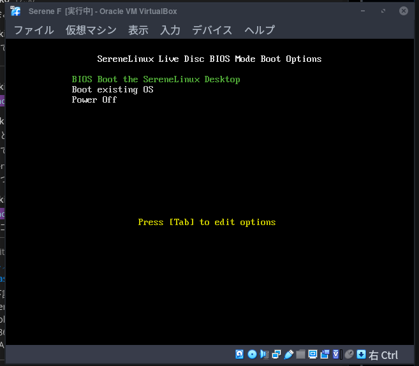
Task: Select the 'Boot existing OS' entry
Action: coord(112,89)
